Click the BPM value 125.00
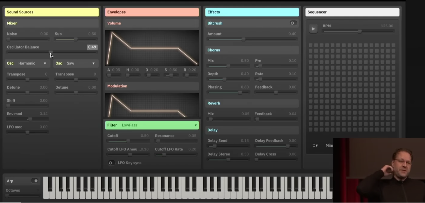 387,26
